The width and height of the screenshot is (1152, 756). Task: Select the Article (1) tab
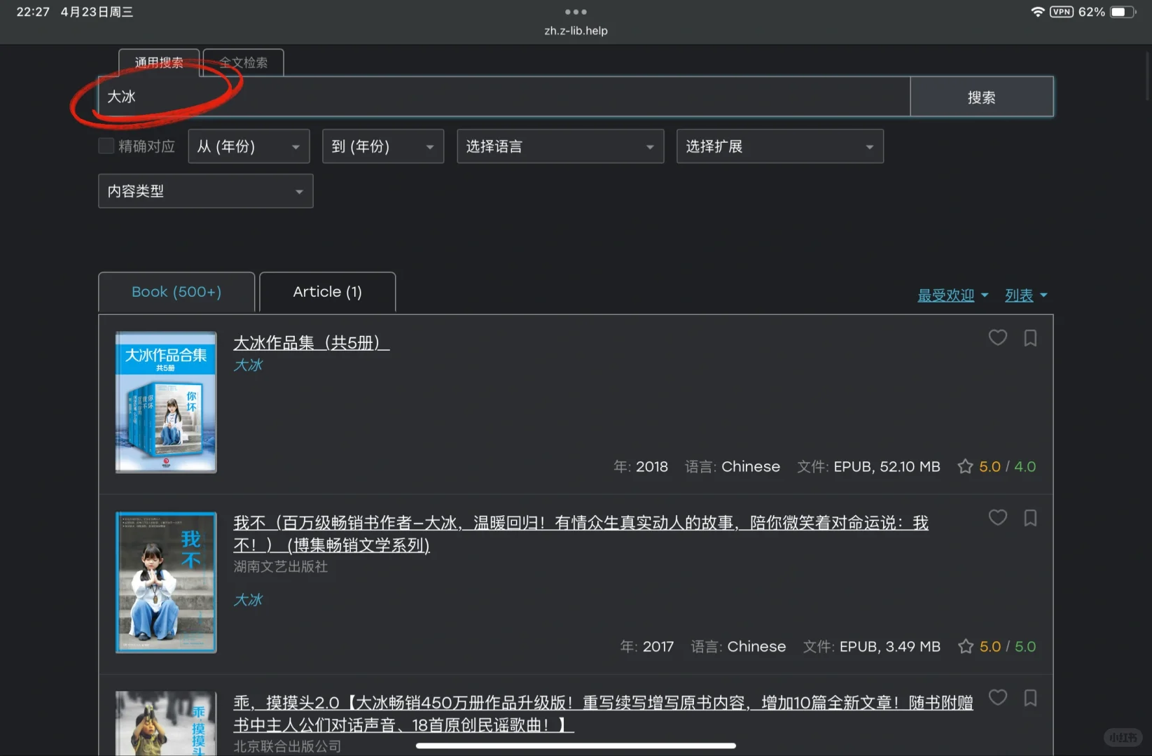[327, 292]
